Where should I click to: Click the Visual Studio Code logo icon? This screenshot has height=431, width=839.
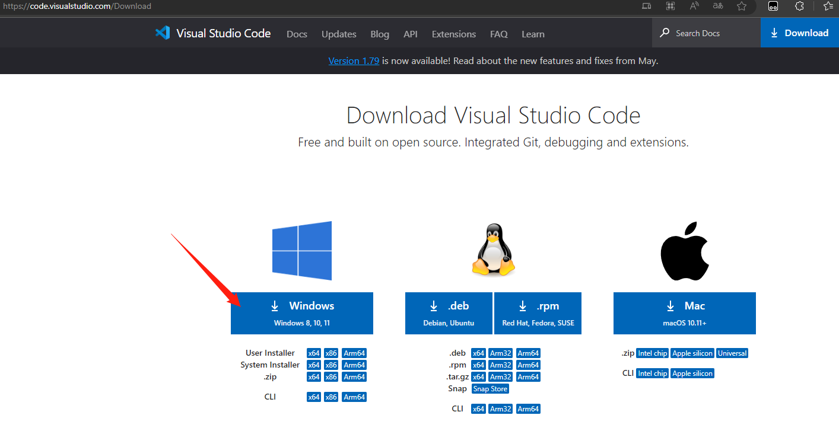[163, 33]
